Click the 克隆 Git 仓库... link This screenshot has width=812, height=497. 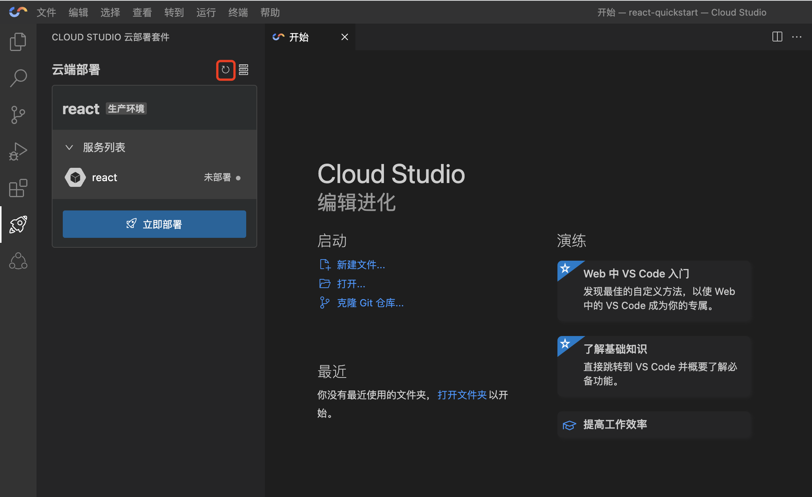[370, 303]
